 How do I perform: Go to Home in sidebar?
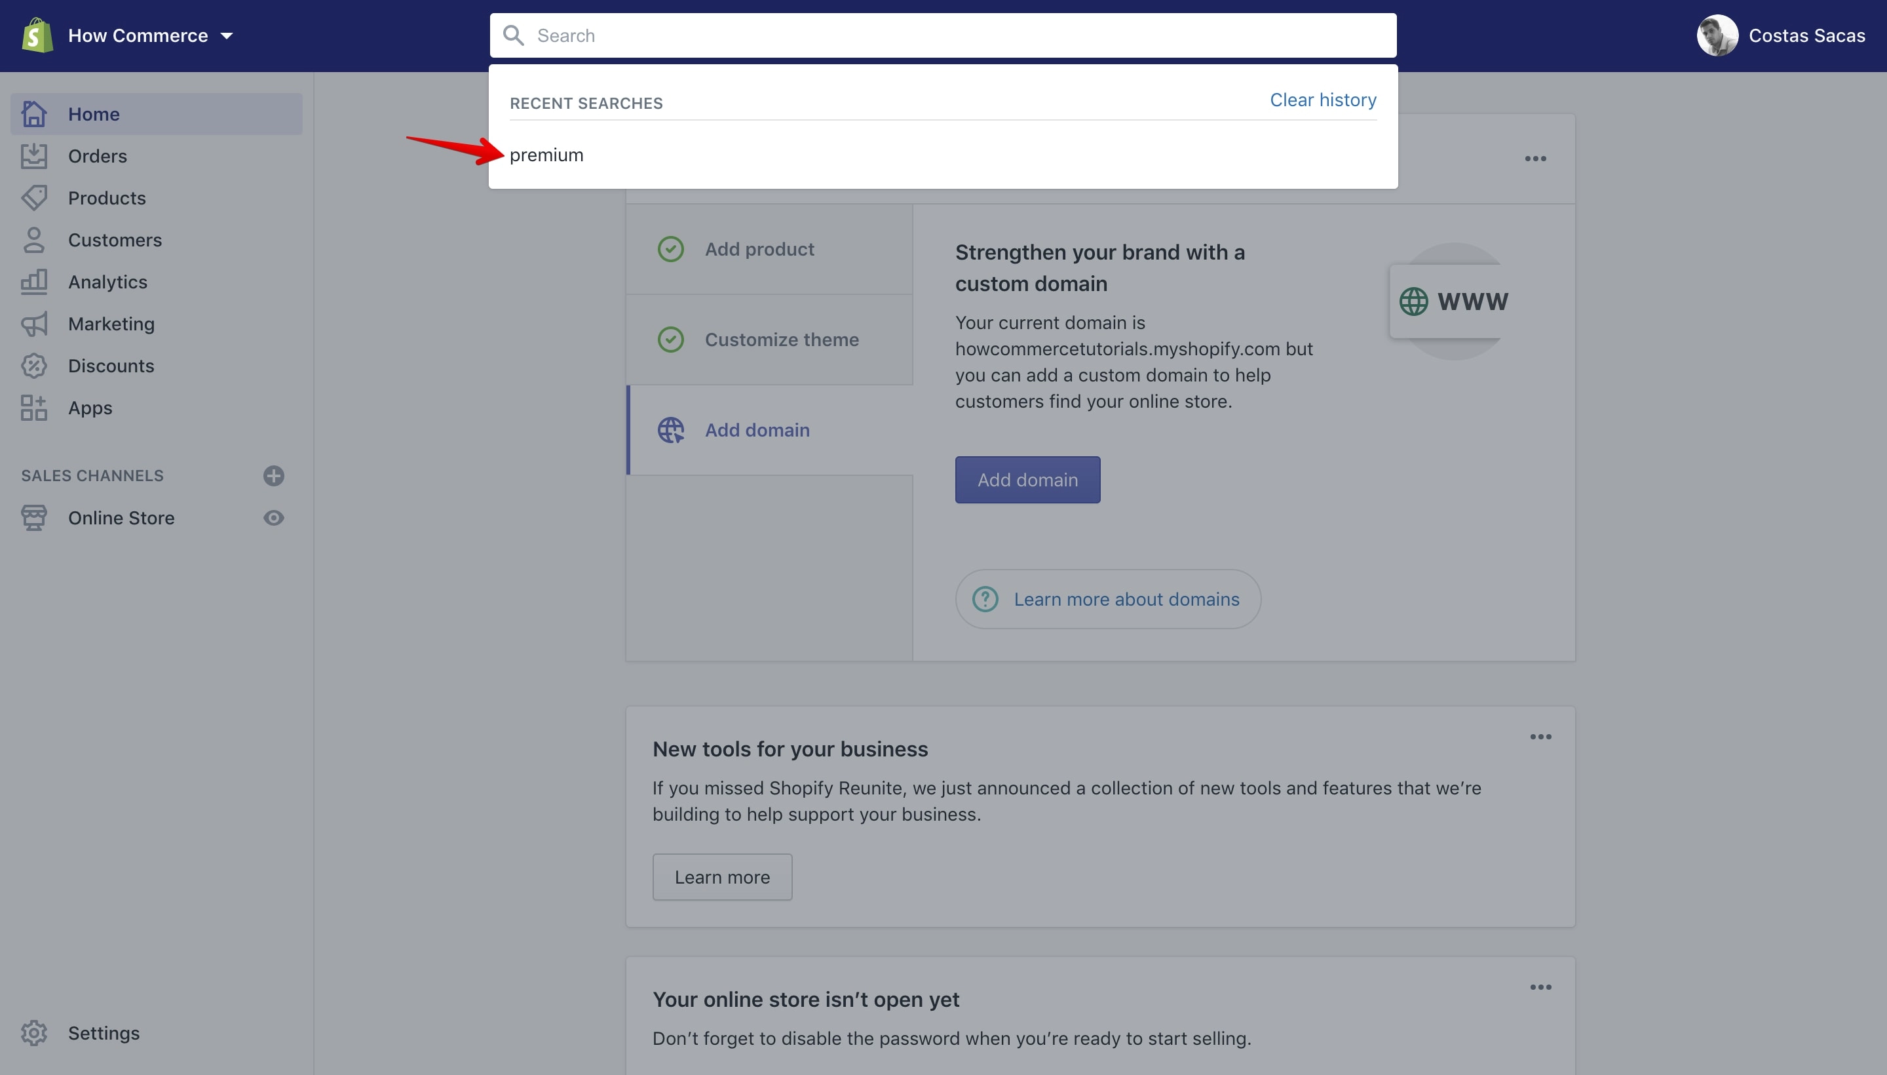pos(157,113)
